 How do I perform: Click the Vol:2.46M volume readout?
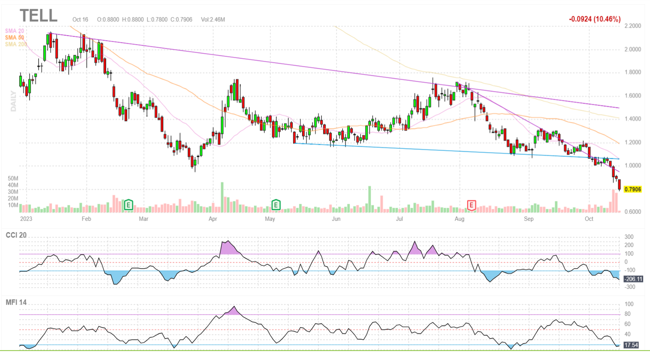[213, 20]
